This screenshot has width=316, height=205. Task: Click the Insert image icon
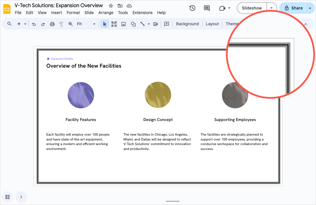[x=124, y=24]
